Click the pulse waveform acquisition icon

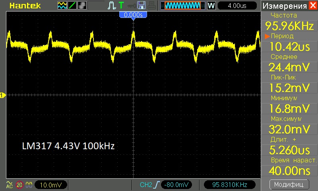[112, 6]
